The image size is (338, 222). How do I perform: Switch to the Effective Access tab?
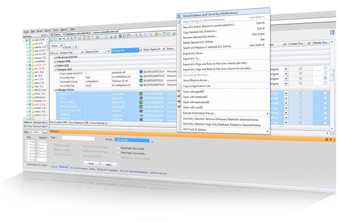[158, 173]
